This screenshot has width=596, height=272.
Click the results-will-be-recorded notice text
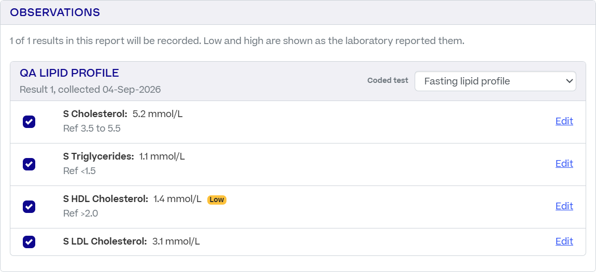[x=237, y=41]
